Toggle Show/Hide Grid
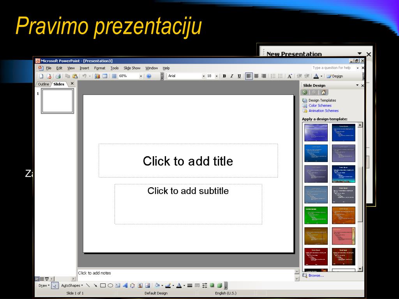Screen dimensions: 399x299 pos(114,76)
